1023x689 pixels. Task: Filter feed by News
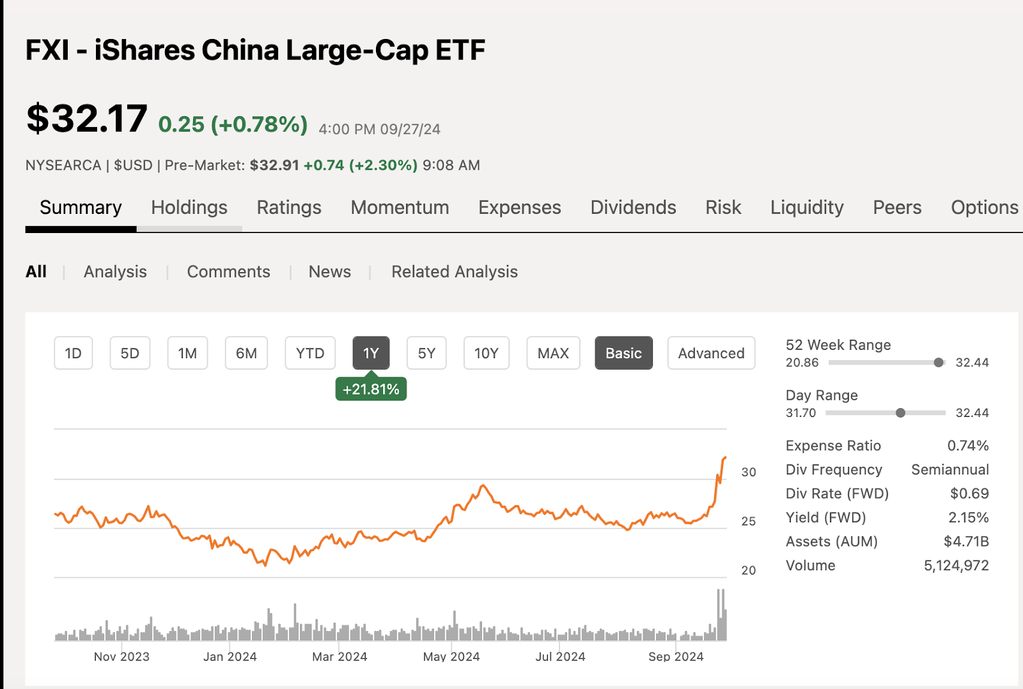click(330, 272)
